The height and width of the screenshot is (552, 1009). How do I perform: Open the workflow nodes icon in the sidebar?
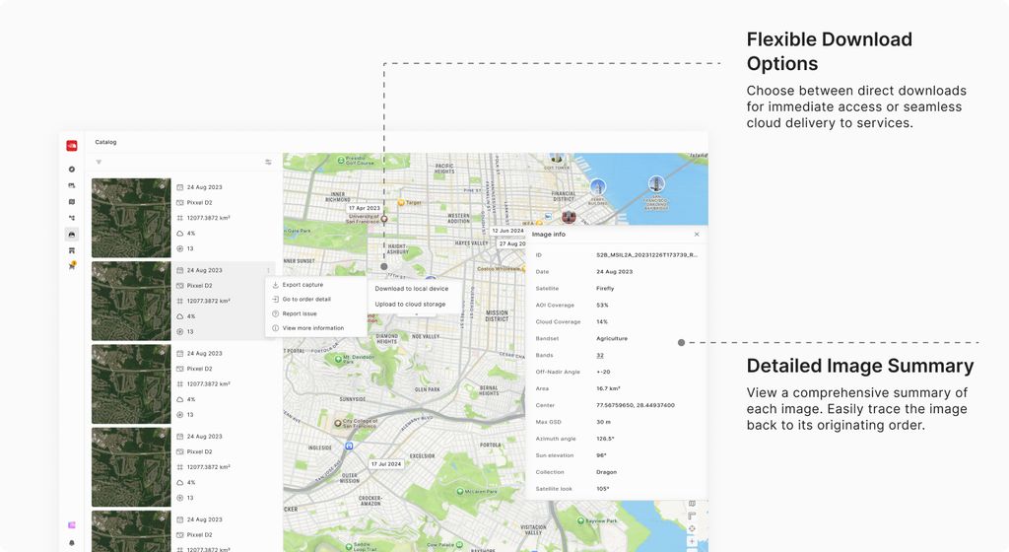pos(71,218)
